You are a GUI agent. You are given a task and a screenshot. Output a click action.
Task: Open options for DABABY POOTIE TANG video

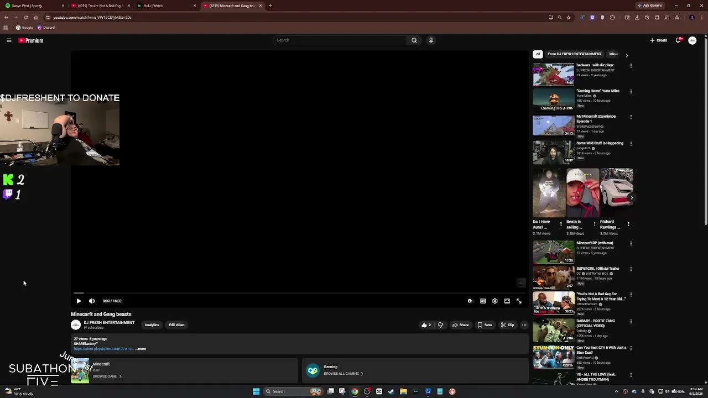pos(631,322)
